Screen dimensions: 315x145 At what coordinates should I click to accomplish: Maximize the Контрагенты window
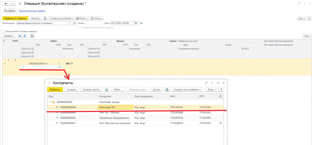coord(218,83)
